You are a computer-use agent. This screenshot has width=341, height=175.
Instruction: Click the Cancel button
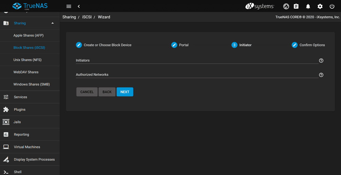coord(87,92)
